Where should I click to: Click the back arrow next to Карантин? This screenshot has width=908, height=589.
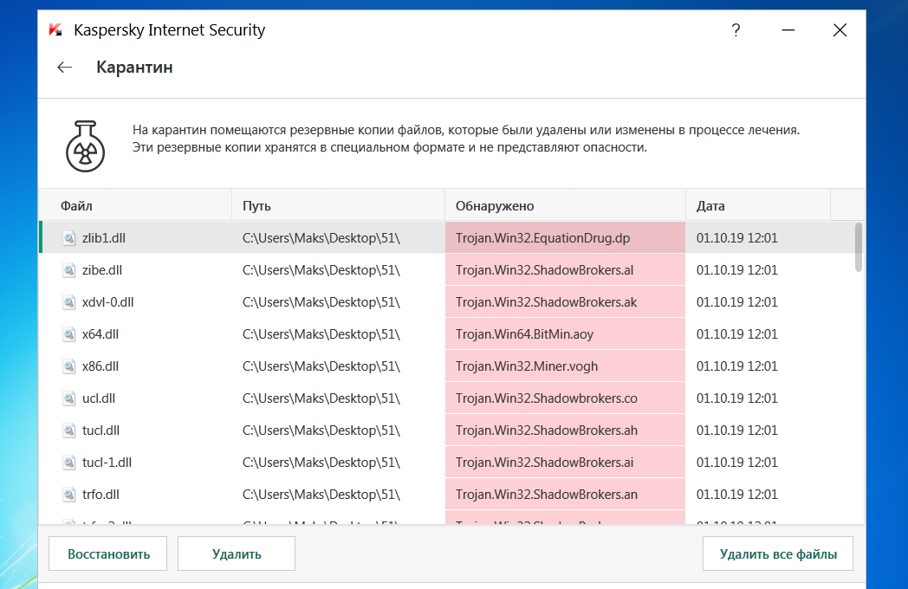click(x=64, y=68)
